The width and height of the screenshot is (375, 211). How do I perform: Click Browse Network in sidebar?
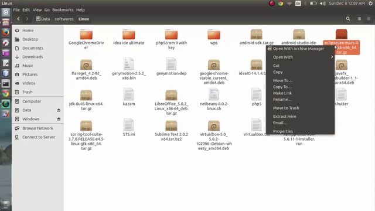(x=37, y=128)
